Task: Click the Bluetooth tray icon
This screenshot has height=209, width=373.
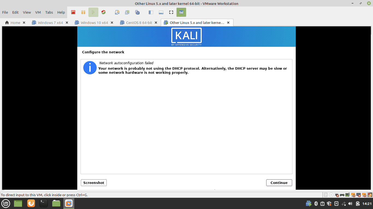Action: click(316, 204)
